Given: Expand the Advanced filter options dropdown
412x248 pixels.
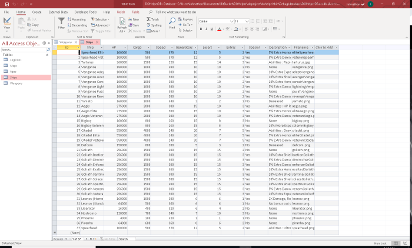Looking at the screenshot, I should point(102,25).
